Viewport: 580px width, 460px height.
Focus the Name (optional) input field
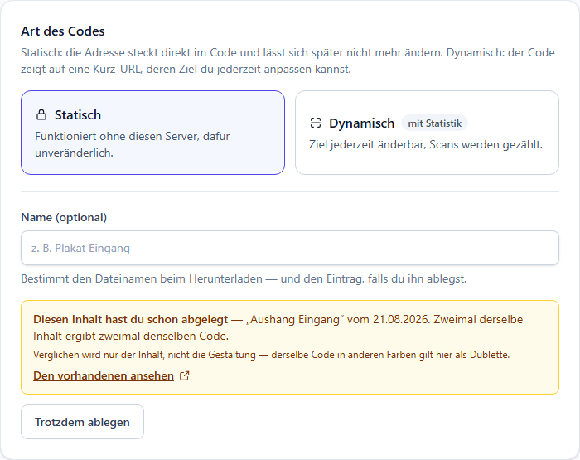(290, 248)
